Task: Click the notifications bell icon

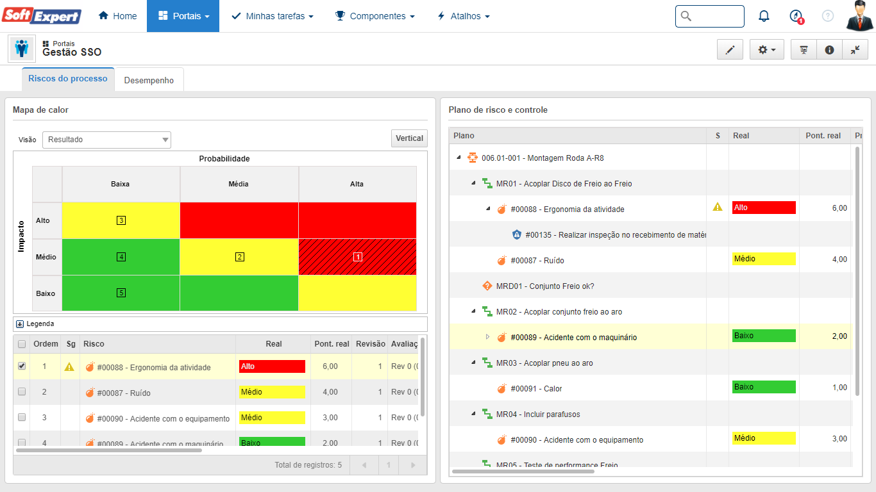Action: pos(764,16)
